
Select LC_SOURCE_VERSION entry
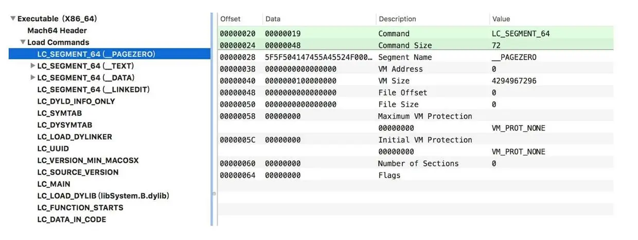78,173
